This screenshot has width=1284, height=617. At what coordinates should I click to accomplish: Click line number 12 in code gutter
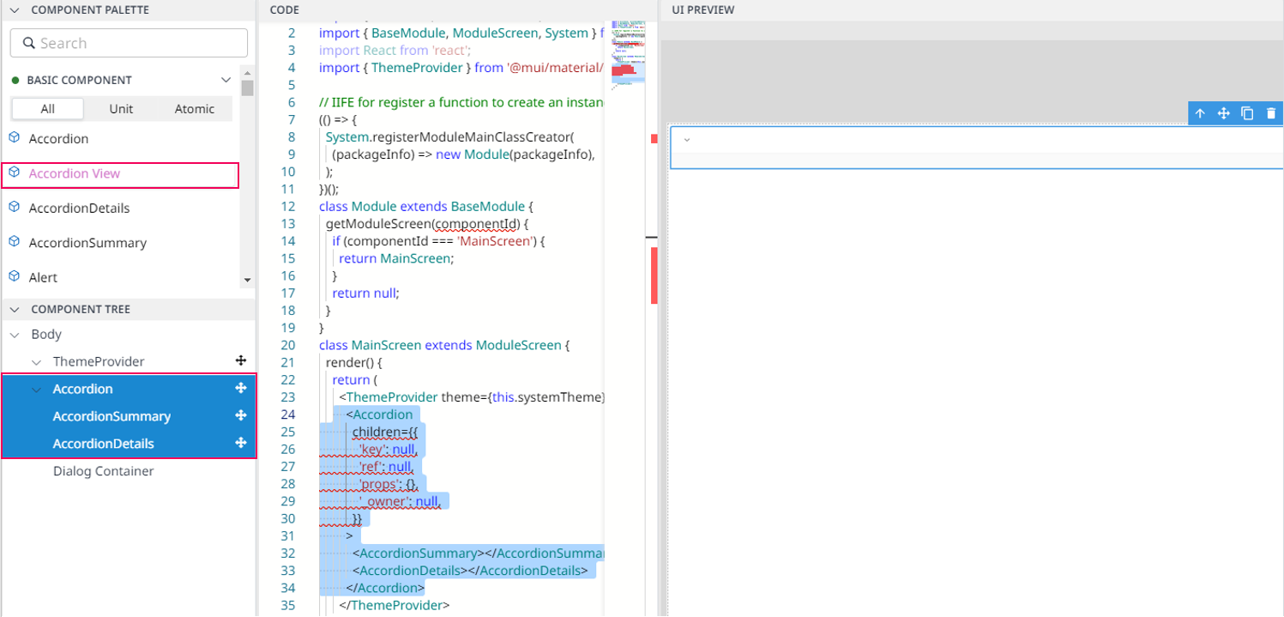point(287,207)
